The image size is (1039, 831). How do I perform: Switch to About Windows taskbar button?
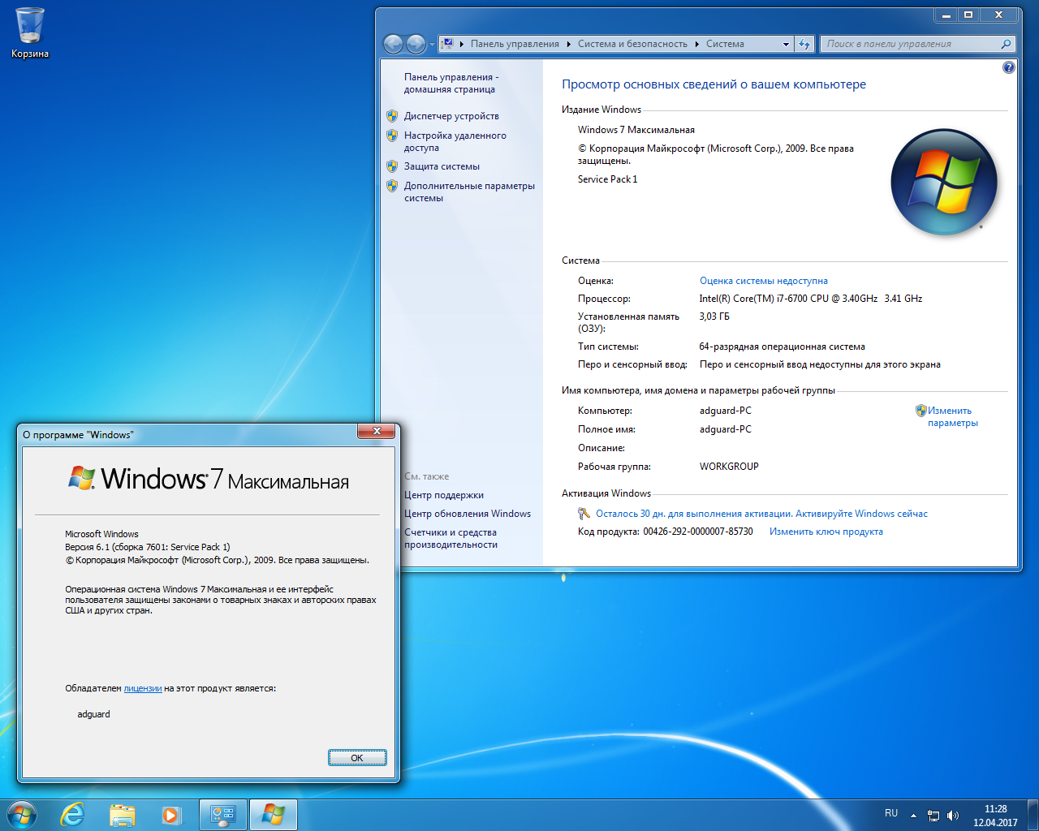tap(274, 815)
